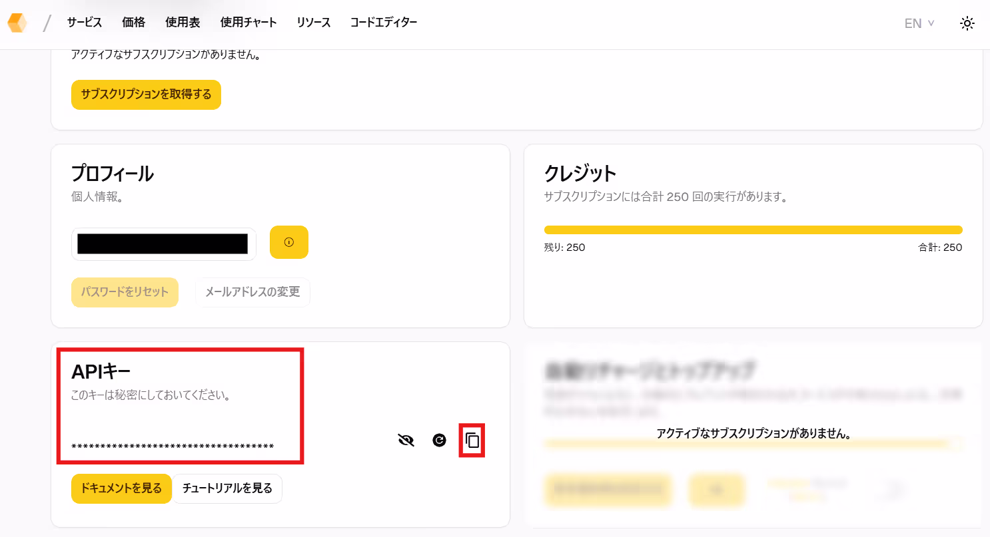
Task: Open コードエディター from the navigation
Action: [384, 23]
